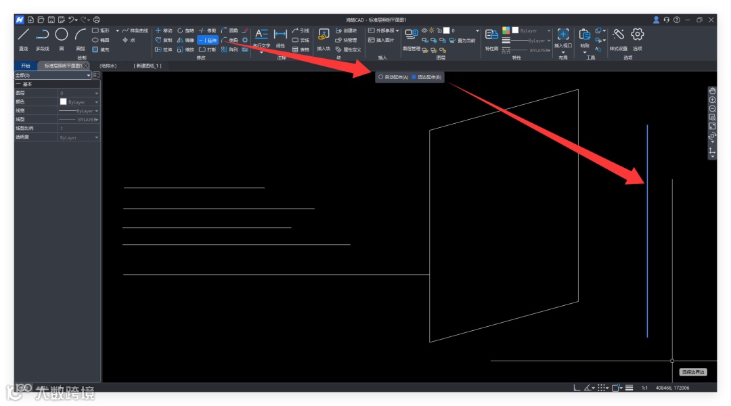Open the 图层管理 layer manager
This screenshot has height=406, width=731.
point(412,39)
